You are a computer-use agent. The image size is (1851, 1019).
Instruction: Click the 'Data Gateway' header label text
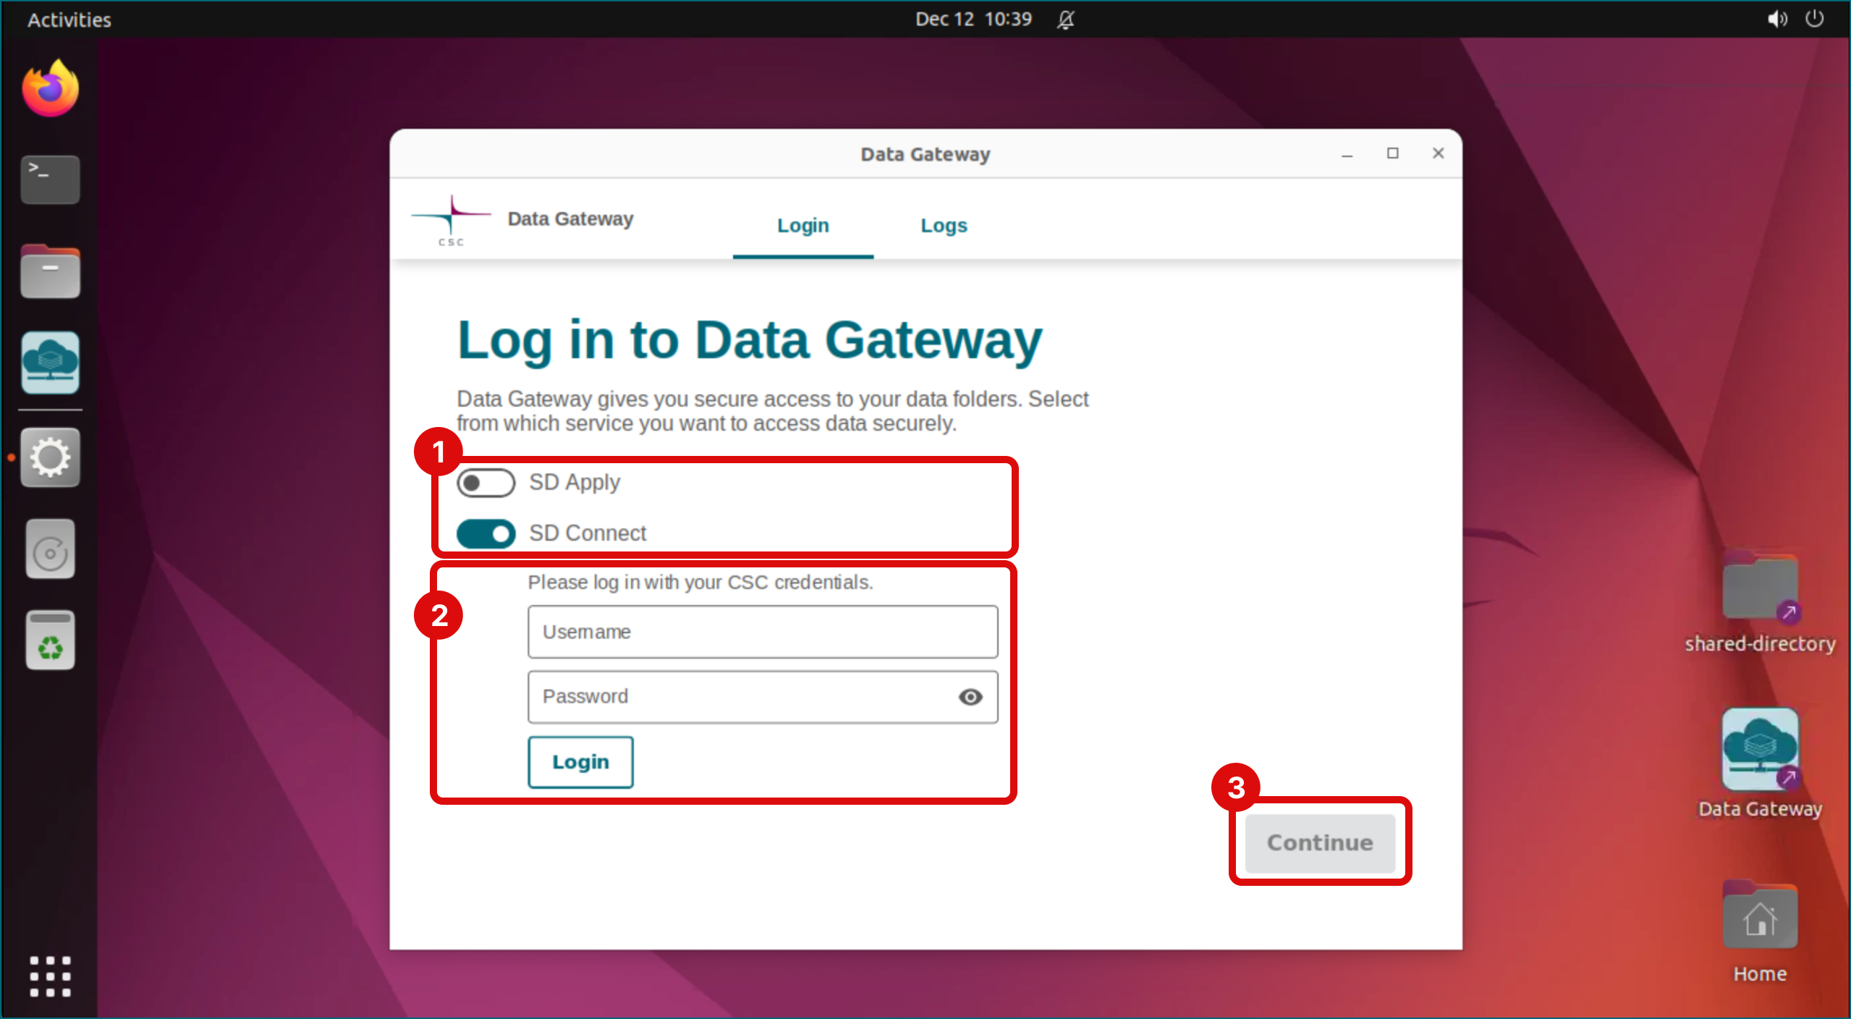(570, 219)
